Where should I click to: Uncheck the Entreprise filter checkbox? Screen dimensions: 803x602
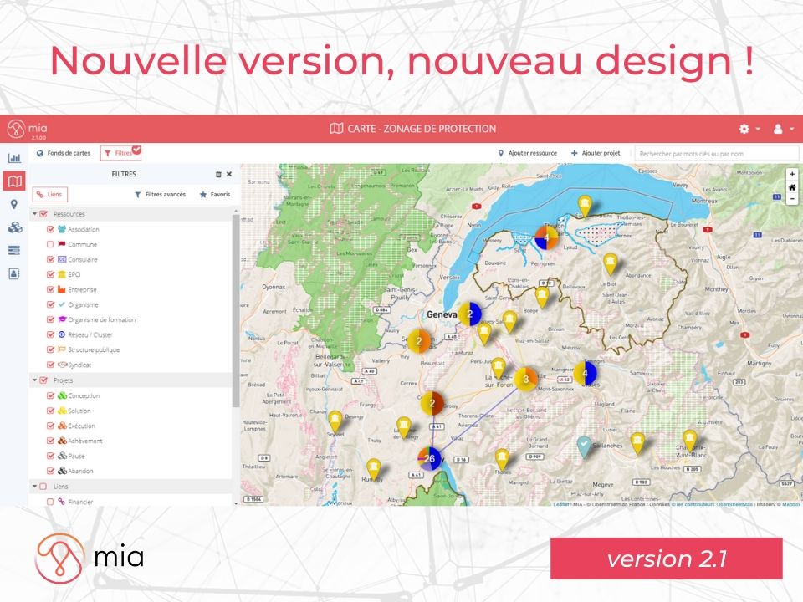click(x=50, y=290)
